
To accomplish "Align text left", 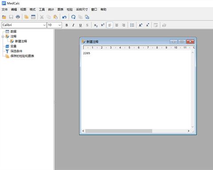I will click(x=110, y=25).
